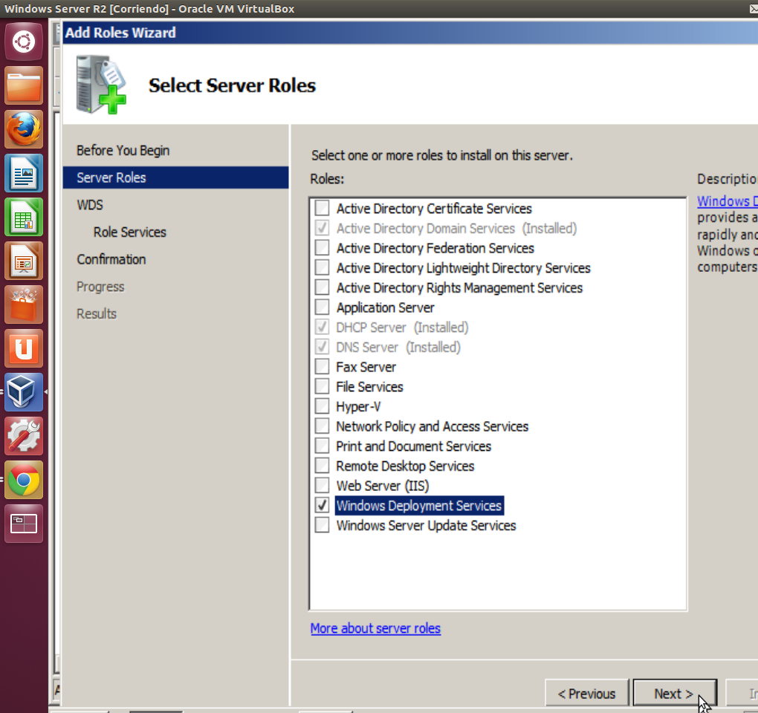758x713 pixels.
Task: Check Remote Desktop Services checkbox
Action: tap(322, 466)
